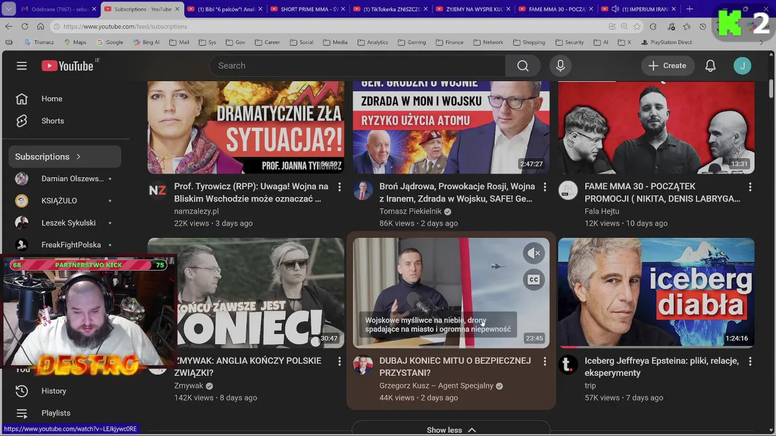Image resolution: width=776 pixels, height=436 pixels.
Task: Open the tab search dropdown arrow
Action: pos(8,9)
